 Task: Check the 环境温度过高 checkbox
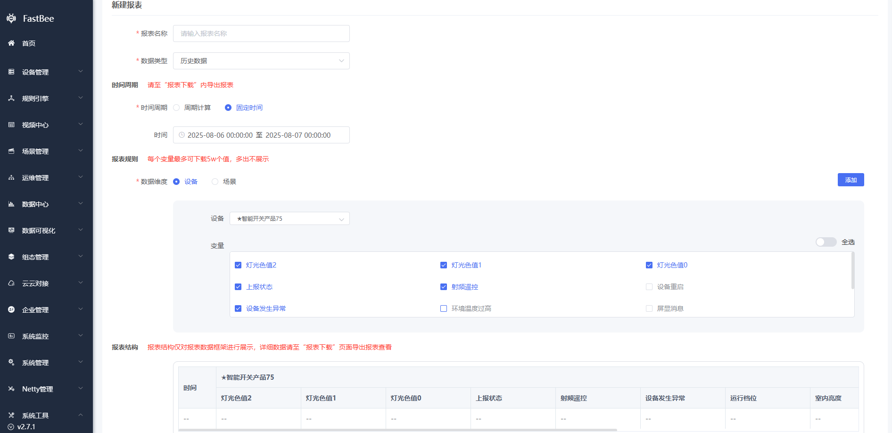coord(444,308)
